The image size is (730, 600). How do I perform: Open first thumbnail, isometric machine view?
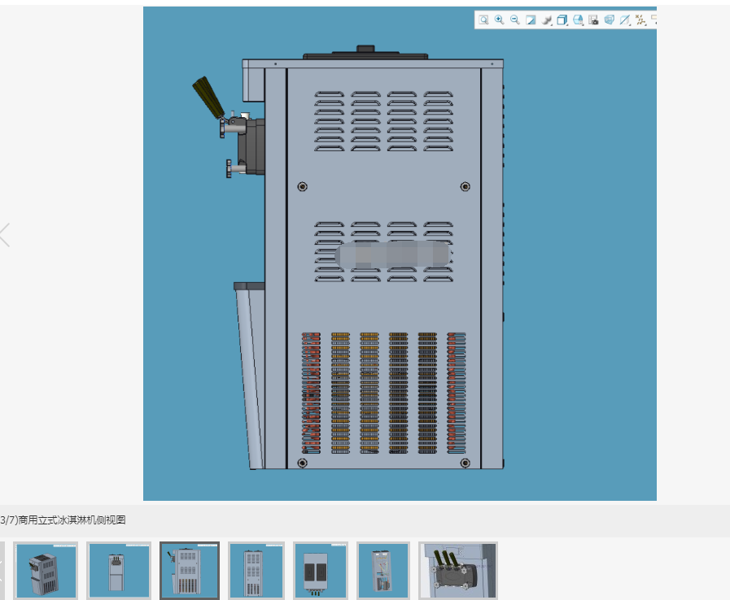pyautogui.click(x=46, y=571)
